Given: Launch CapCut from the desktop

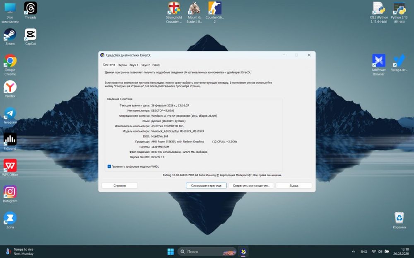Looking at the screenshot, I should point(31,37).
